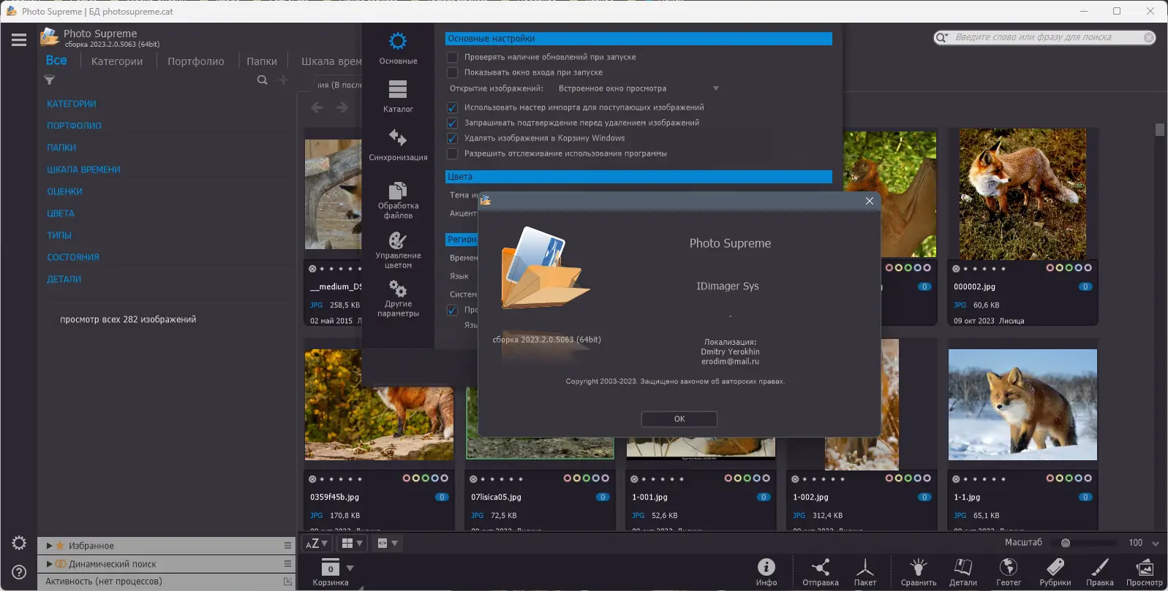
Task: Open the Пакет batch tool
Action: [x=865, y=572]
